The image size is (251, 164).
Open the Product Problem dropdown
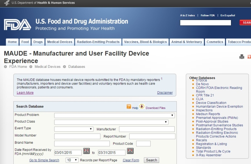pos(115,115)
